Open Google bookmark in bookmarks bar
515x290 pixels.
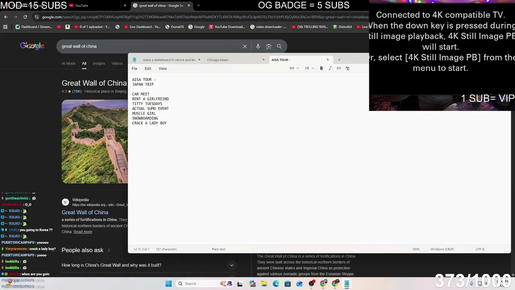[x=196, y=27]
